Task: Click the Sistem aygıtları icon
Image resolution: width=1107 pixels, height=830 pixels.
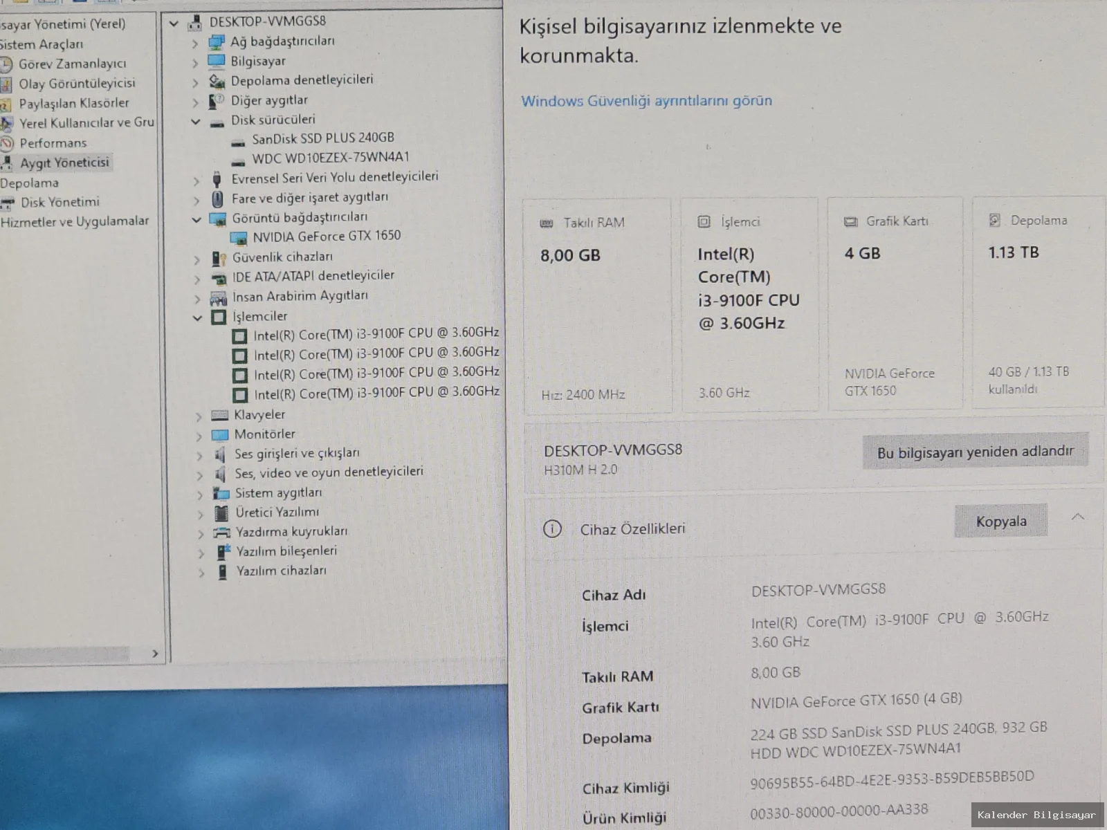Action: pyautogui.click(x=221, y=494)
